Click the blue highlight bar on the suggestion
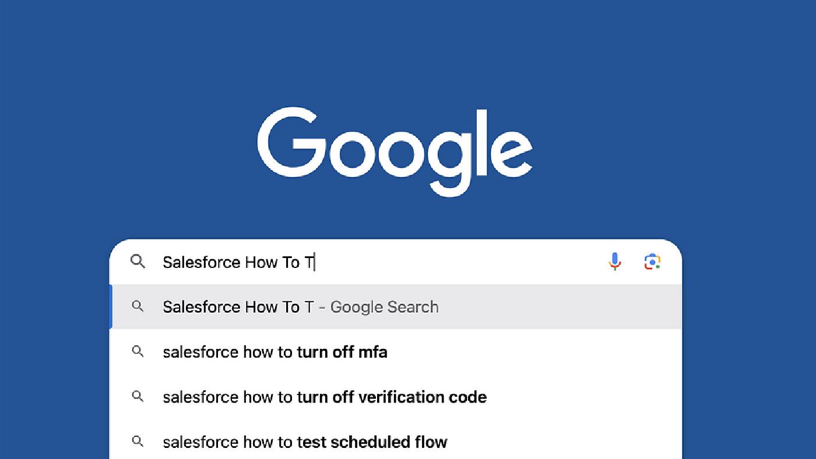The height and width of the screenshot is (459, 816). (110, 306)
